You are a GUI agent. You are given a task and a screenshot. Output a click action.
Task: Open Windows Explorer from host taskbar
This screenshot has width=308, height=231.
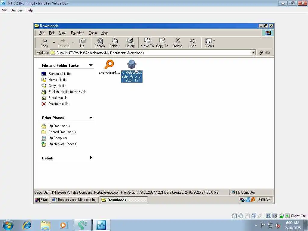click(46, 225)
